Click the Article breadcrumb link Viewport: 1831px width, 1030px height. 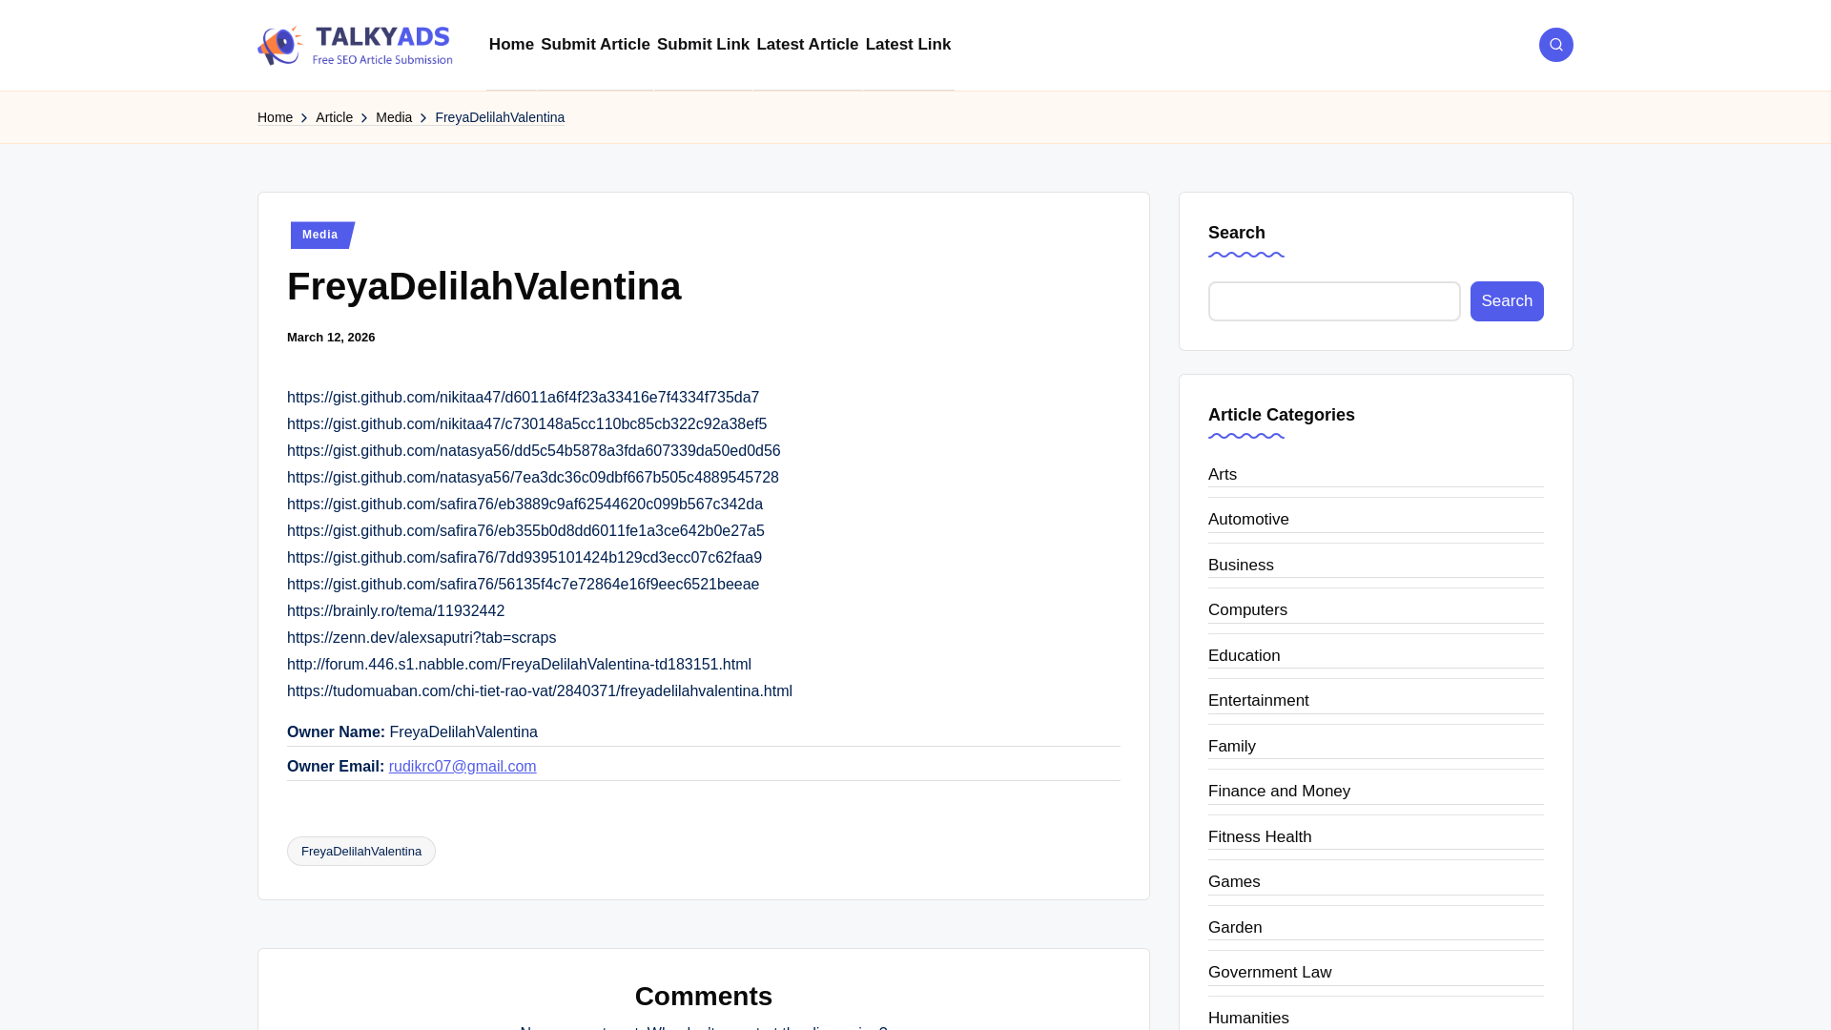[x=334, y=117]
